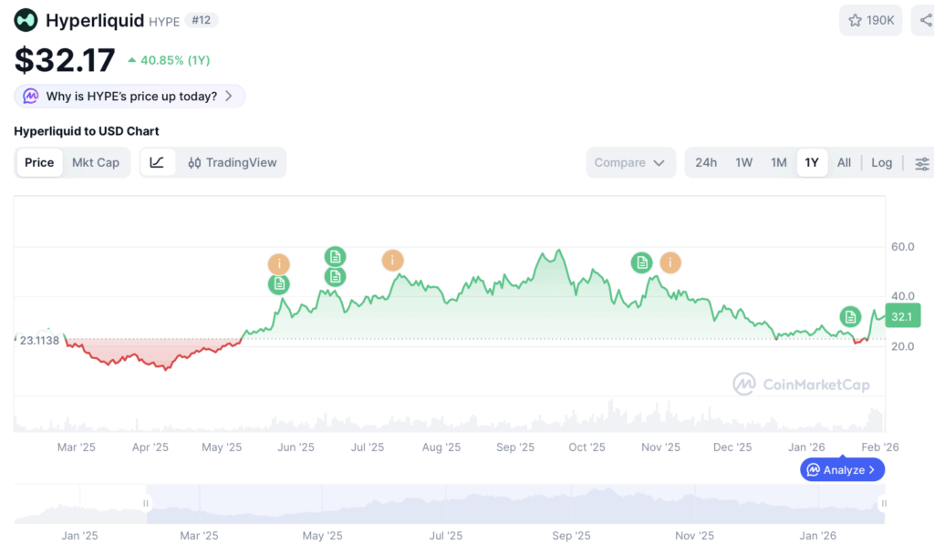Switch to TradingView chart mode
The height and width of the screenshot is (554, 934).
click(233, 162)
